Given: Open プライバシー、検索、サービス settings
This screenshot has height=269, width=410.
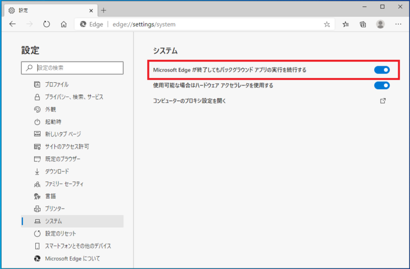Looking at the screenshot, I should 74,97.
